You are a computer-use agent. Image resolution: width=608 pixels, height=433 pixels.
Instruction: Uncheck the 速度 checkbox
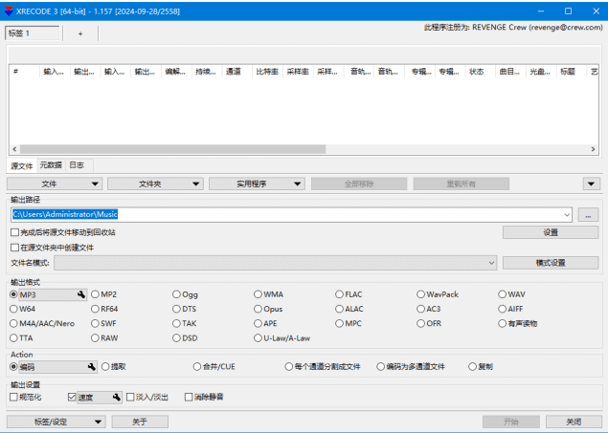[x=72, y=397]
